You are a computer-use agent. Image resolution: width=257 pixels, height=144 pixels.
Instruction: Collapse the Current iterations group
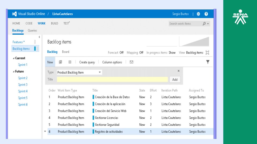coord(14,58)
